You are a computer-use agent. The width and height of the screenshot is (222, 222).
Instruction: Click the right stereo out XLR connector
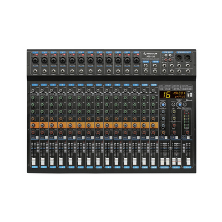click(187, 58)
